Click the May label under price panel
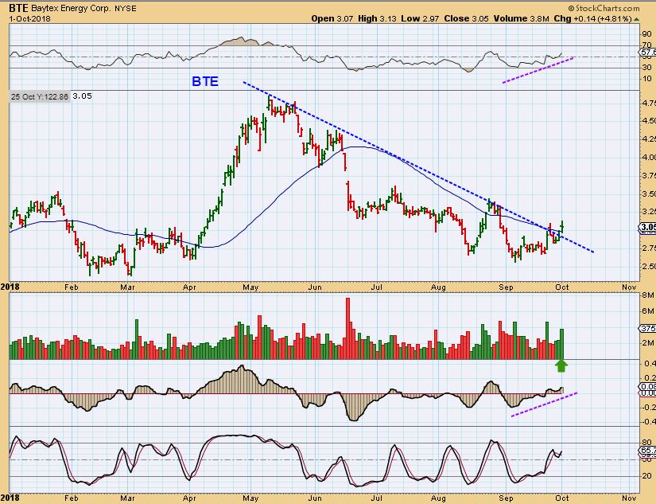 click(250, 287)
